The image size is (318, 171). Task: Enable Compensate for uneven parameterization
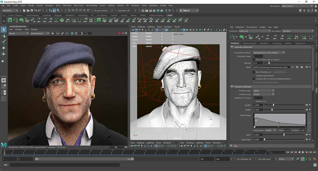[254, 79]
